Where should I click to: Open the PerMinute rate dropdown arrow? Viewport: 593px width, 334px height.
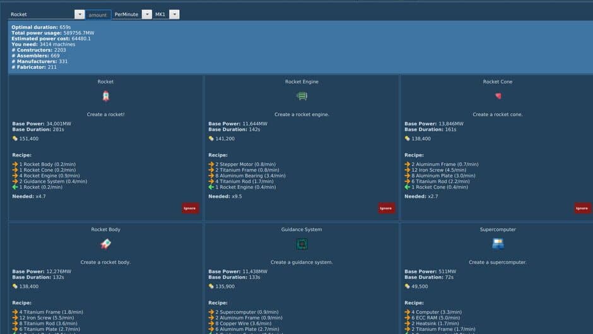147,15
